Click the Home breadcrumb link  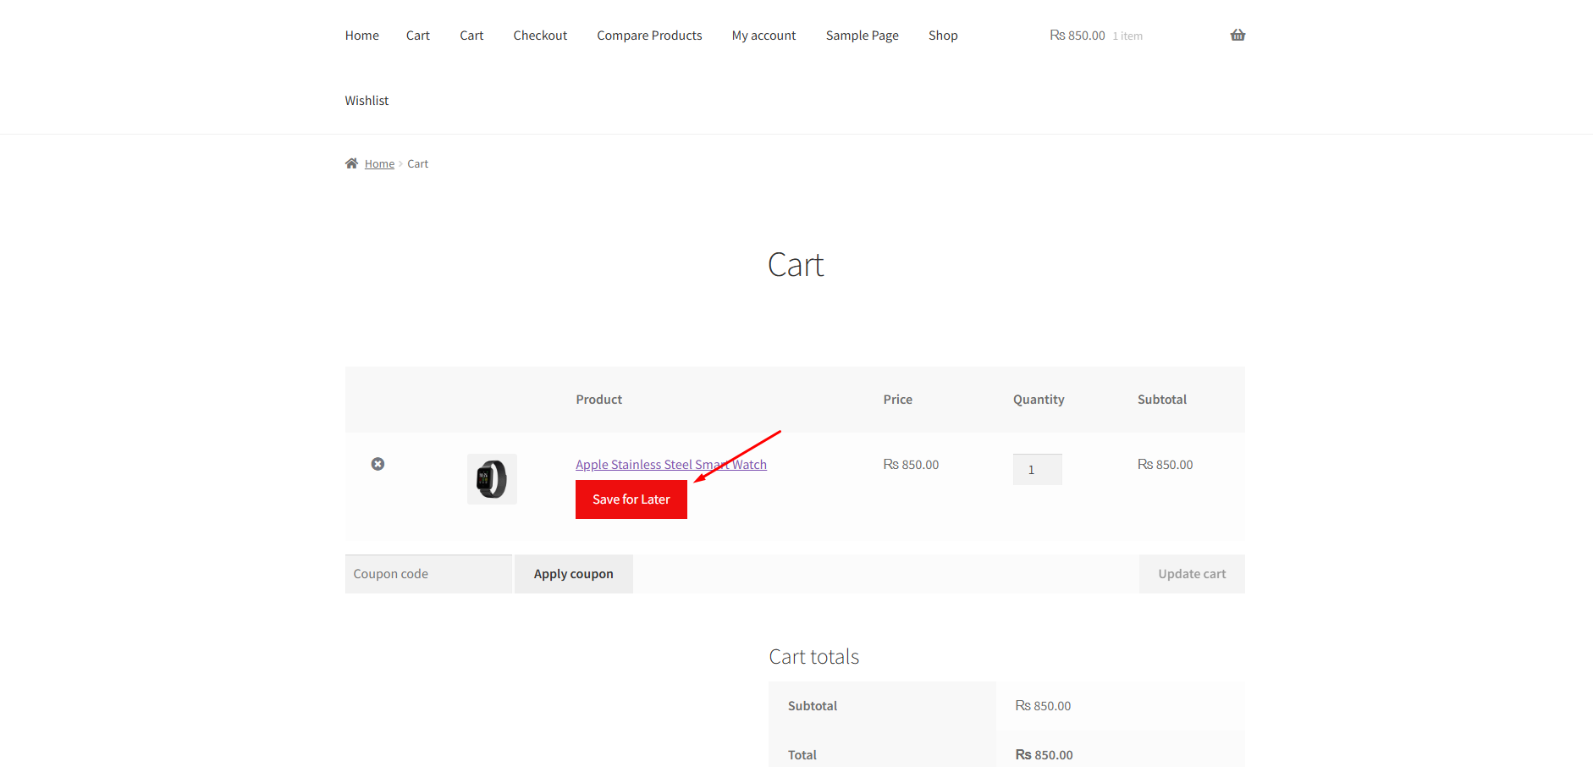tap(379, 164)
